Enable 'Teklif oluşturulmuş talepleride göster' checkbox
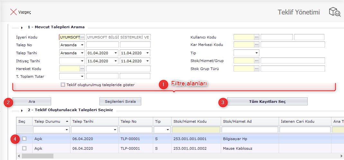The width and height of the screenshot is (344, 160). pos(63,85)
